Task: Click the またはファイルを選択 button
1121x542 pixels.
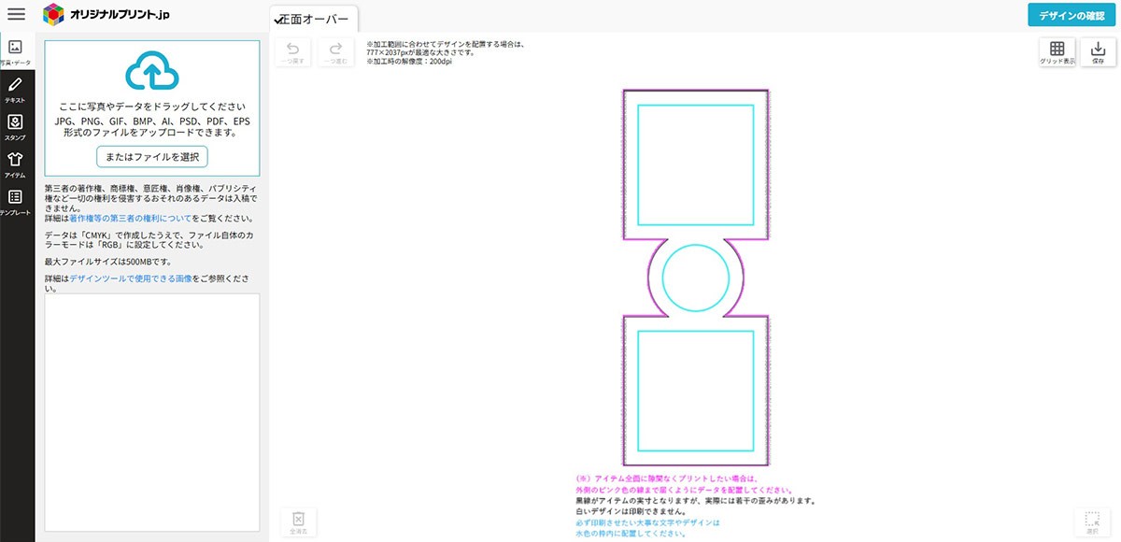Action: [x=152, y=156]
